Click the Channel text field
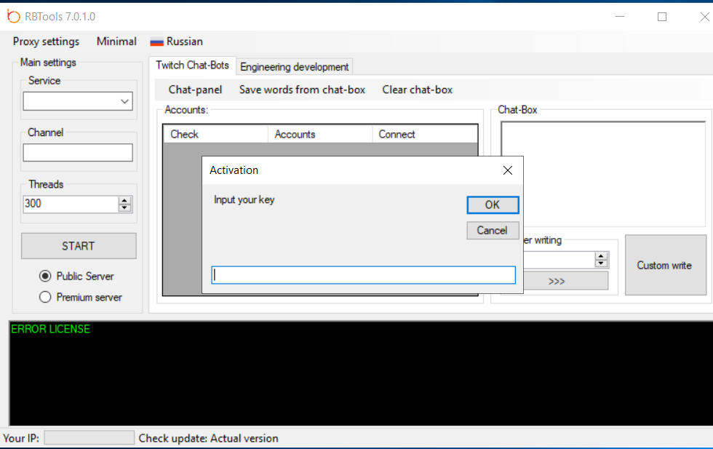The height and width of the screenshot is (449, 713). coord(78,152)
